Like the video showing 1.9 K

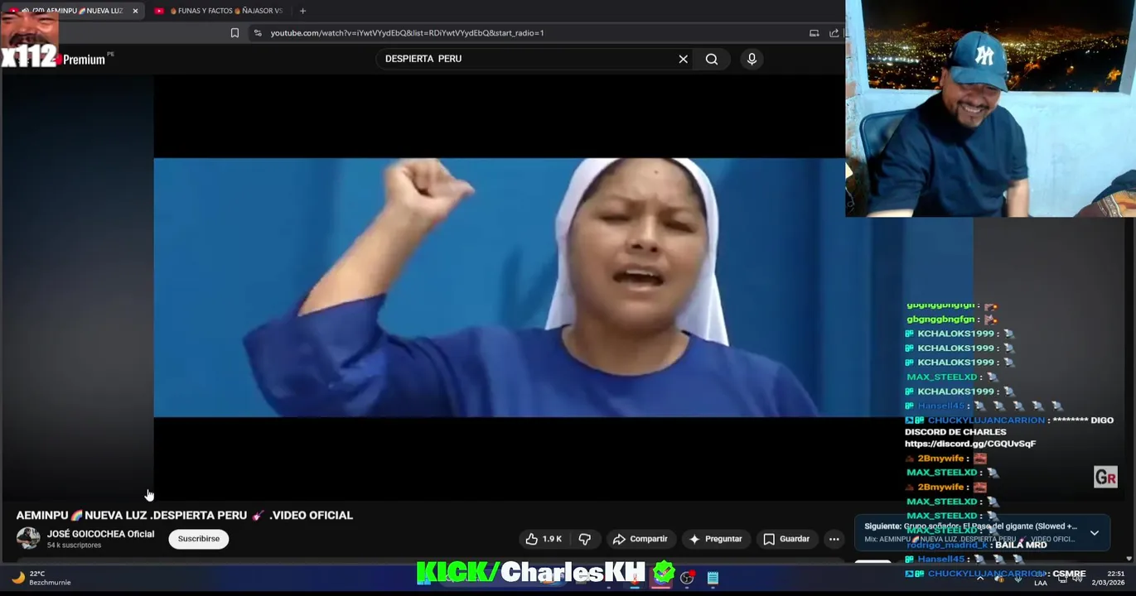[544, 539]
